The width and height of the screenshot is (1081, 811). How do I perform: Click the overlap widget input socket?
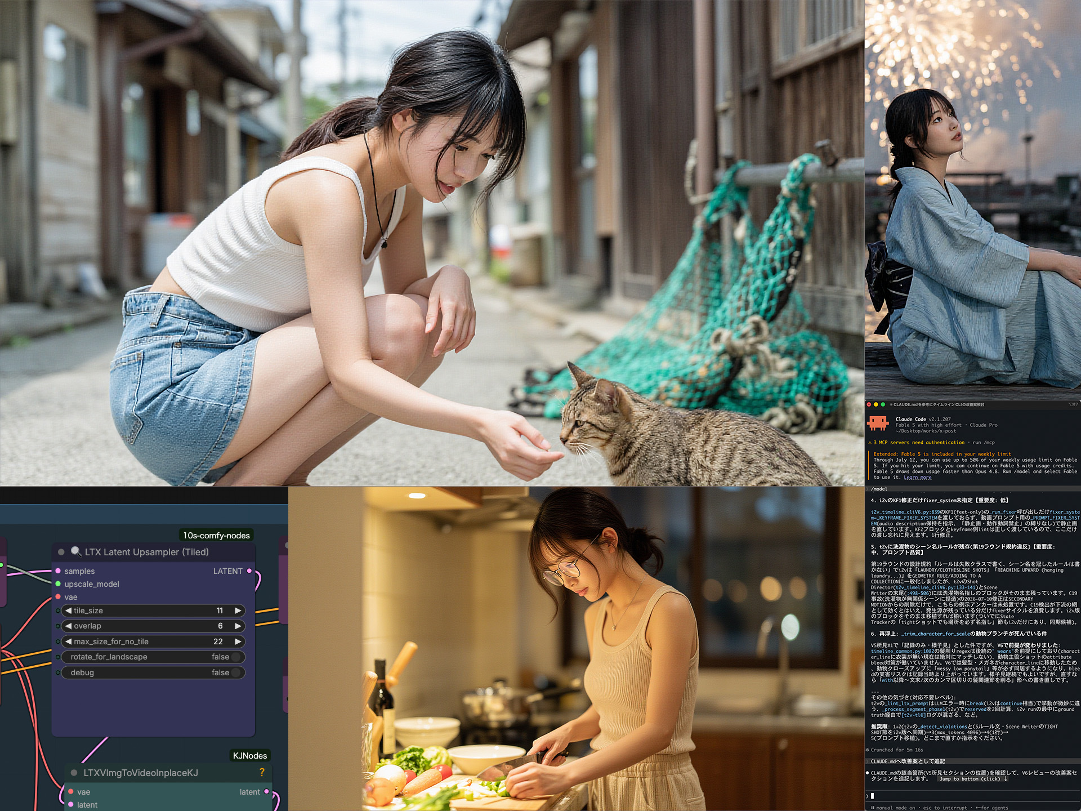[x=58, y=626]
